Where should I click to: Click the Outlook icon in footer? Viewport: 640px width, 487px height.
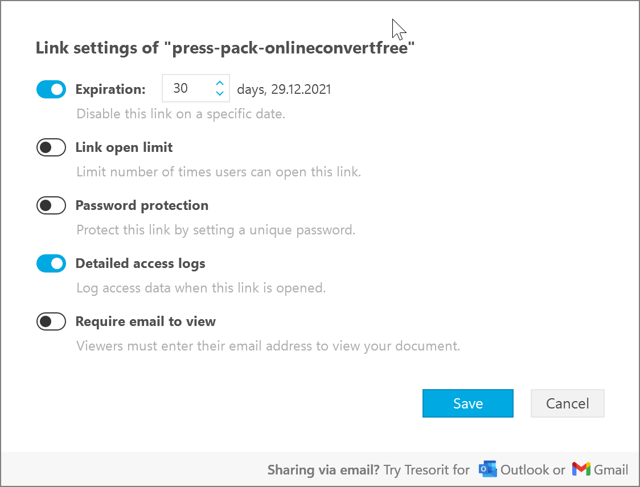487,469
